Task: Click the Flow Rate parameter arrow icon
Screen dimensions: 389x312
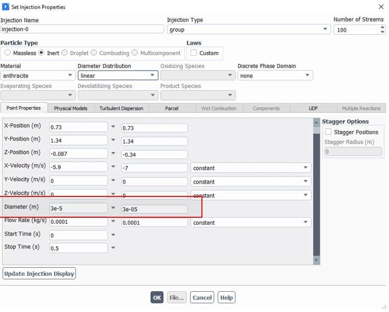Action: (x=113, y=221)
